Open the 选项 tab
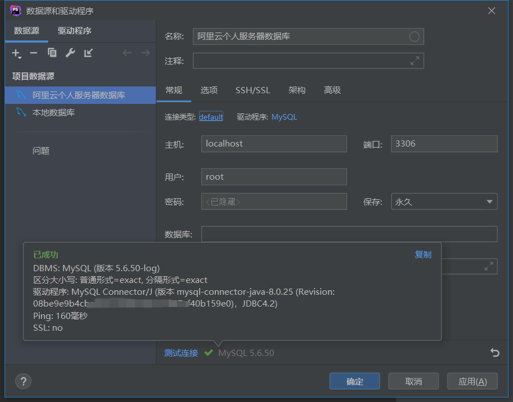The width and height of the screenshot is (513, 402). pos(209,90)
